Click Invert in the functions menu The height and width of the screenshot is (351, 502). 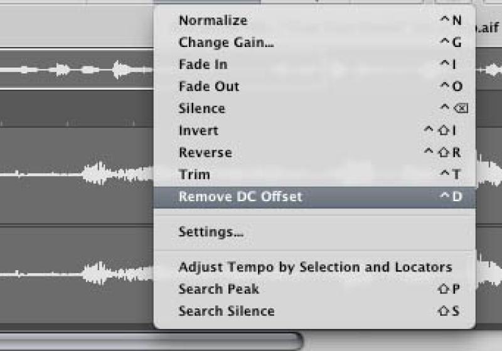[198, 130]
